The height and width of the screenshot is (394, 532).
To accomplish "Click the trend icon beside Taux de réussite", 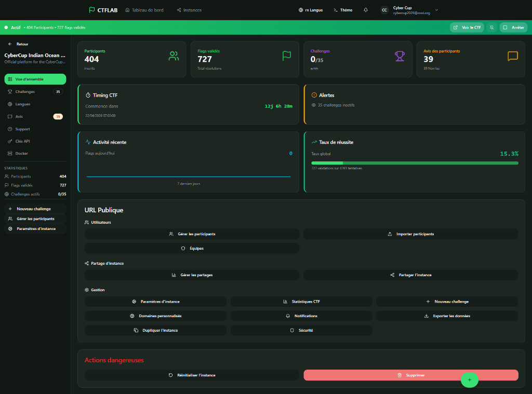I will 314,142.
